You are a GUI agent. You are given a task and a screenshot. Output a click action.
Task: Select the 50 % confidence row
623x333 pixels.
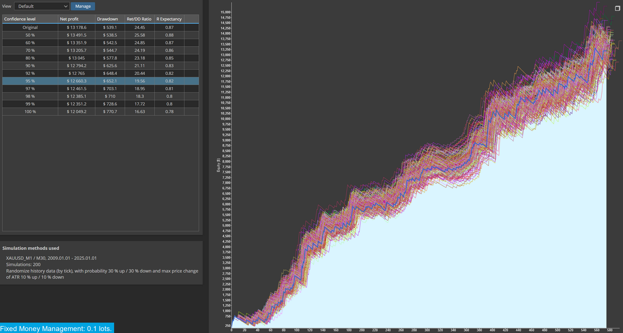coord(100,35)
